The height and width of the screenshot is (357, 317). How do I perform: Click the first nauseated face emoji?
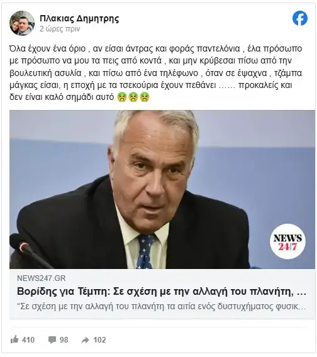[x=122, y=97]
